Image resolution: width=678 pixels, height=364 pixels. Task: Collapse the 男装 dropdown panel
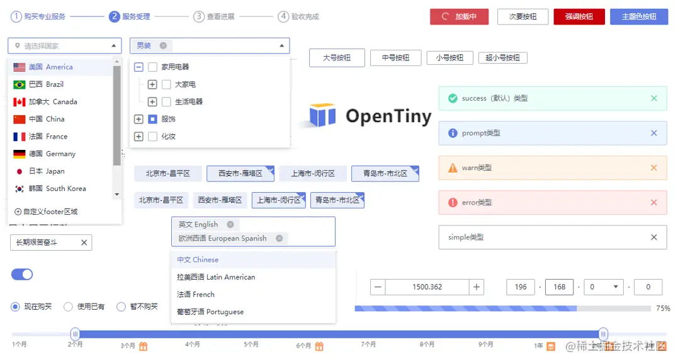[282, 45]
